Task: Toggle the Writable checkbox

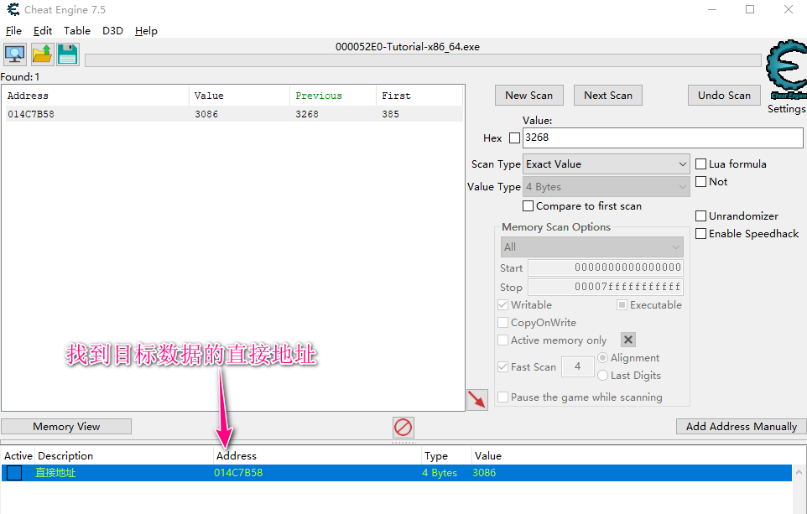Action: [502, 305]
